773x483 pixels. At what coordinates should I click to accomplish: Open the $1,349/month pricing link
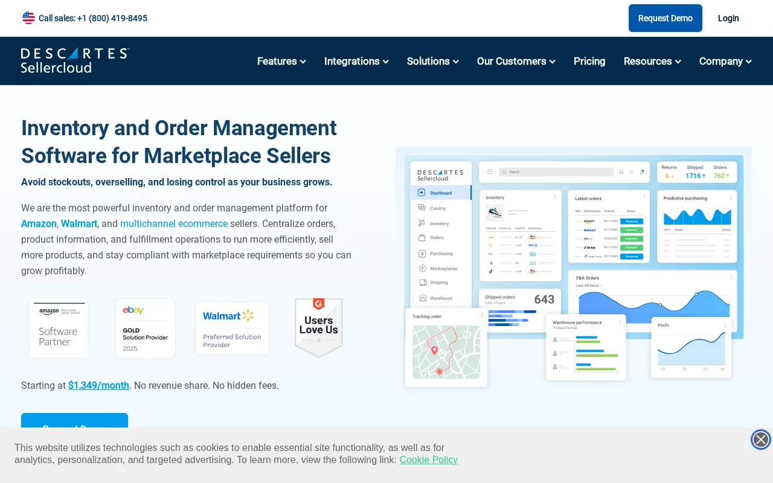[x=98, y=385]
